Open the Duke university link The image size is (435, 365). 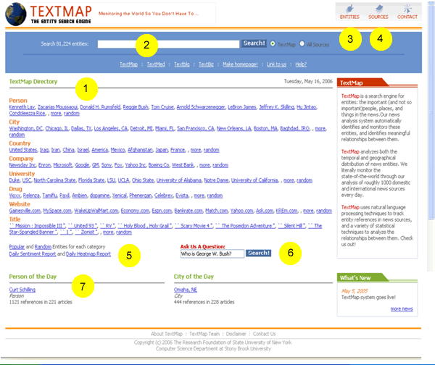[x=14, y=180]
